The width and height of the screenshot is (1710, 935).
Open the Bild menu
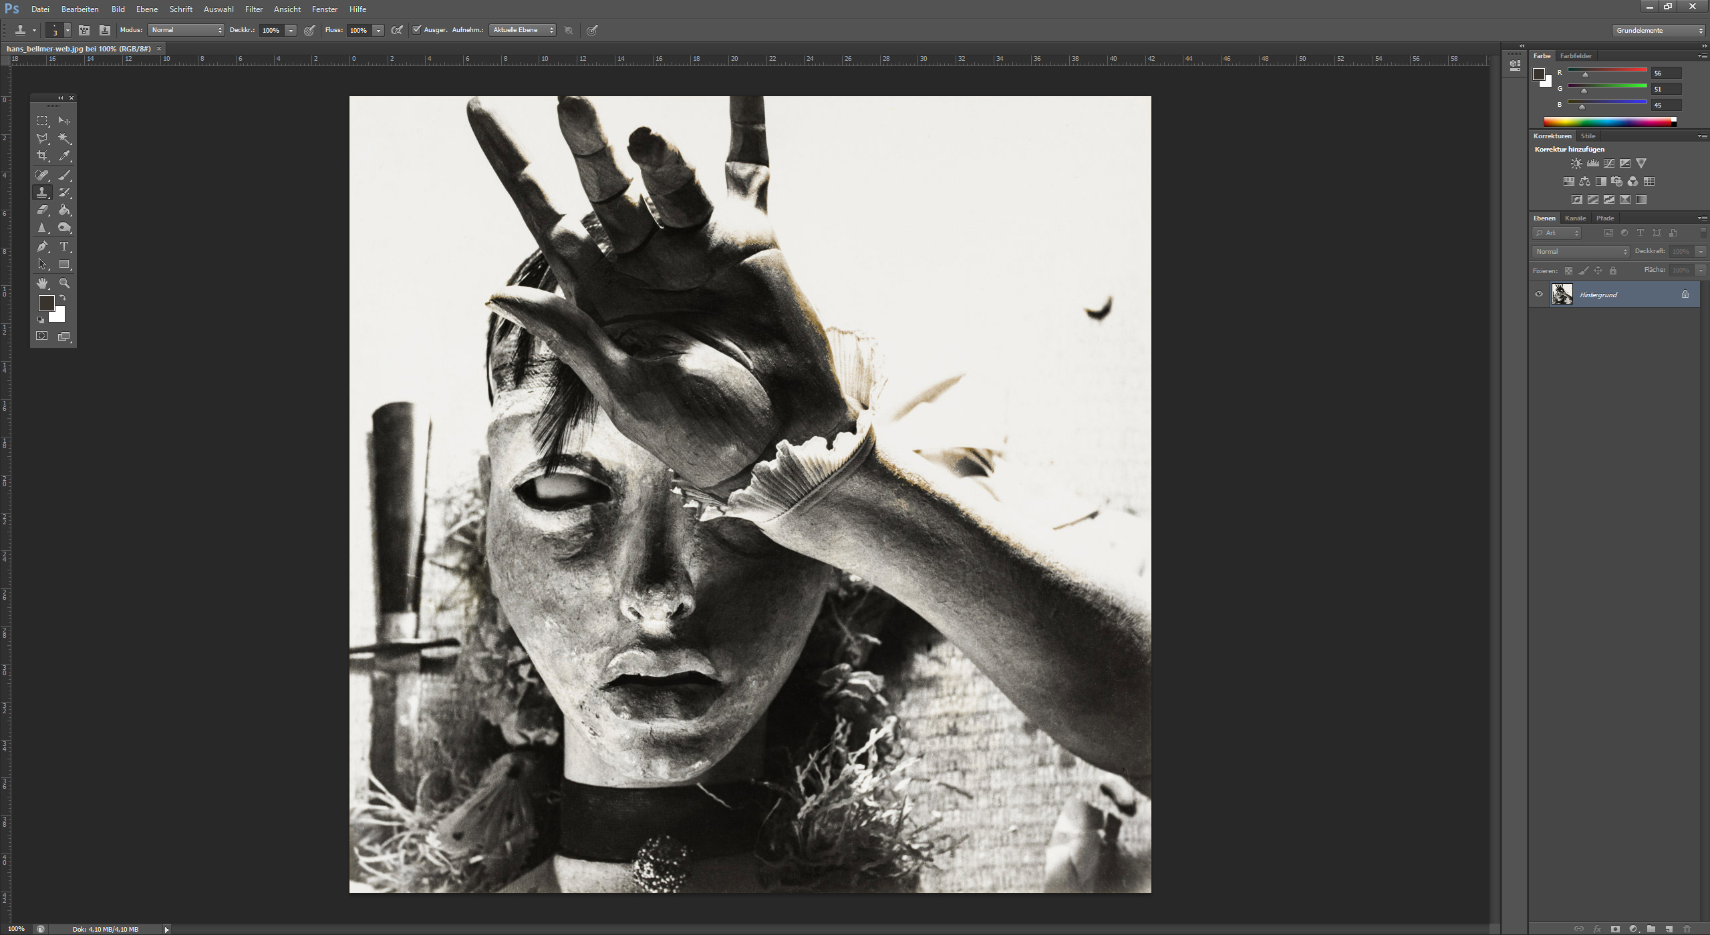click(118, 9)
